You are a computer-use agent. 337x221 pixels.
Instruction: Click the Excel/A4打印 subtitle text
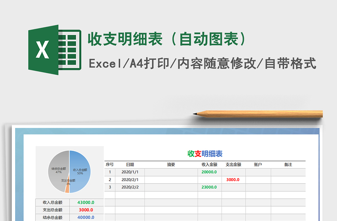click(202, 63)
